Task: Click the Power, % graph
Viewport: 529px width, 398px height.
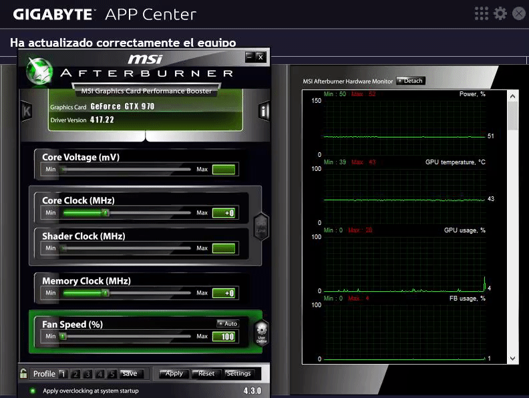Action: (404, 128)
